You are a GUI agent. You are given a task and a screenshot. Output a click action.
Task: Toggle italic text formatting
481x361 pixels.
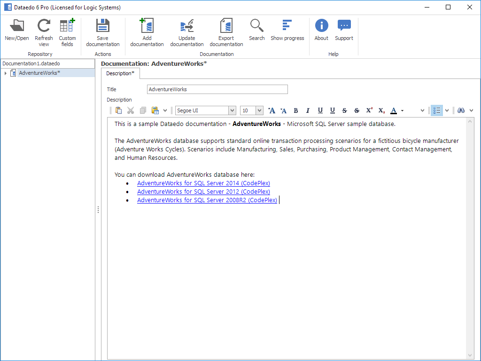(308, 110)
